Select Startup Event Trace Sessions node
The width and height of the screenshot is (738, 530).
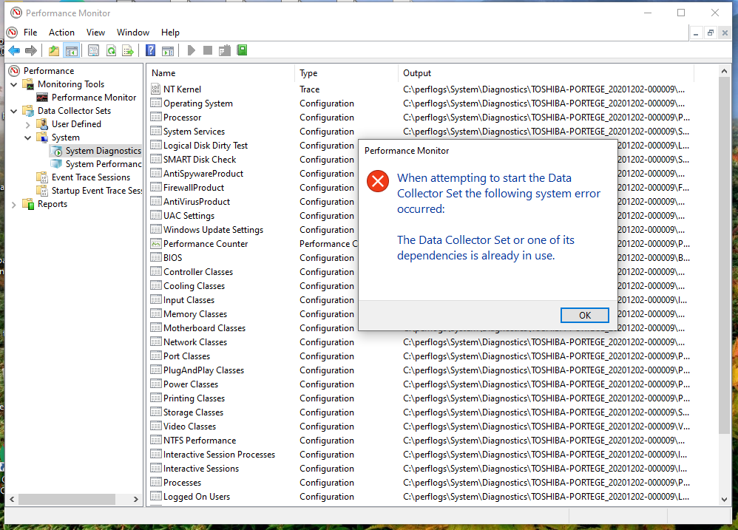tap(96, 191)
